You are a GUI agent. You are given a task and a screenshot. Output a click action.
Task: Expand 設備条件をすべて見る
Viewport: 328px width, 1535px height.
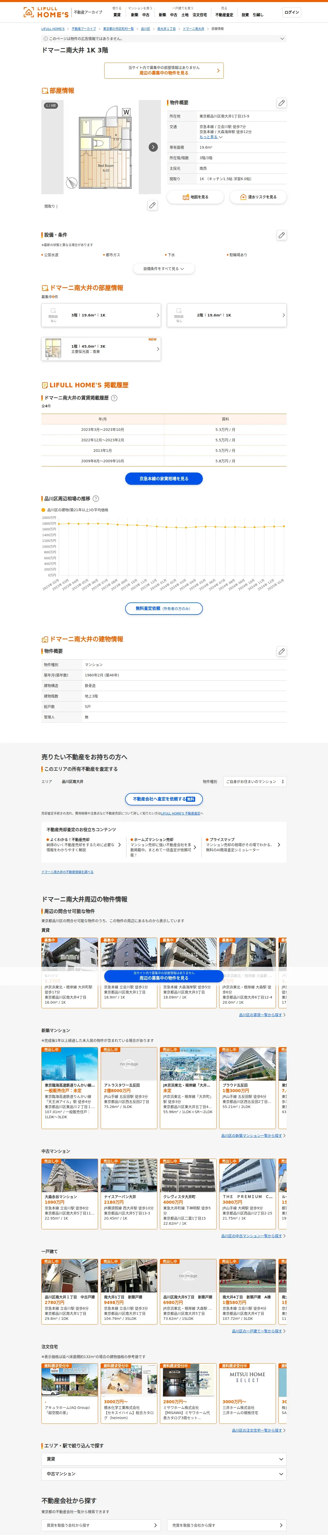(164, 269)
